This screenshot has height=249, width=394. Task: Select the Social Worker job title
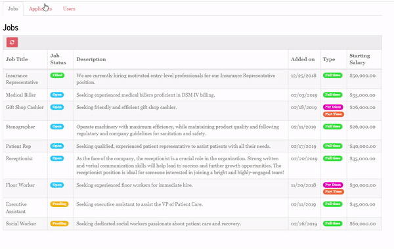21,223
